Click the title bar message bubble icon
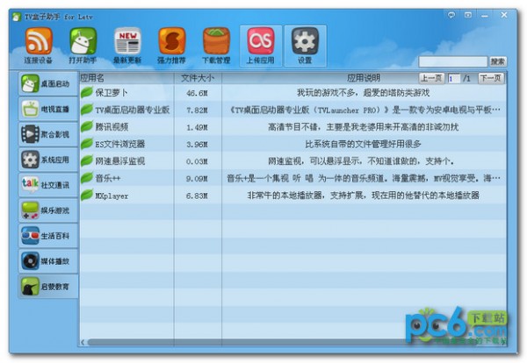This screenshot has width=527, height=363. point(451,15)
